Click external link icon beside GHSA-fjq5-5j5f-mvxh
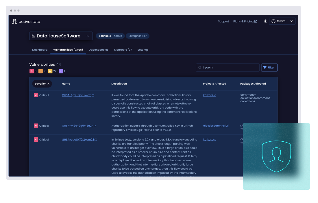Image resolution: width=318 pixels, height=203 pixels. click(93, 95)
